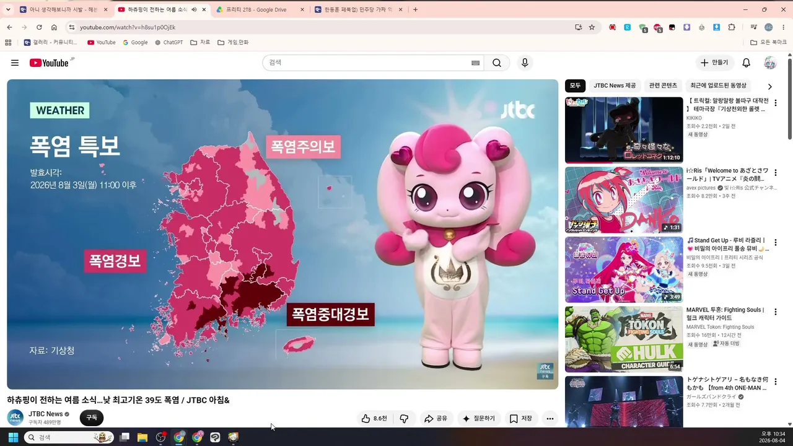The height and width of the screenshot is (446, 793).
Task: Open the Stand Get Up video thumbnail
Action: click(x=624, y=269)
